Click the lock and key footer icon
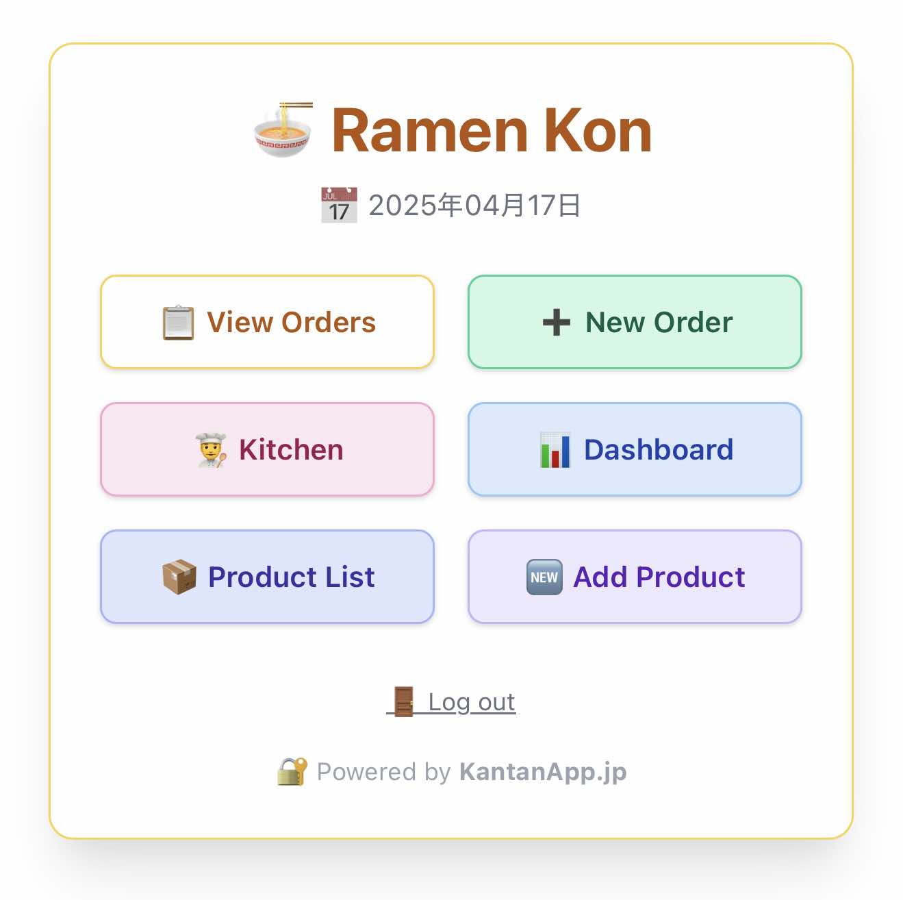Screen dimensions: 903x900 coord(292,772)
